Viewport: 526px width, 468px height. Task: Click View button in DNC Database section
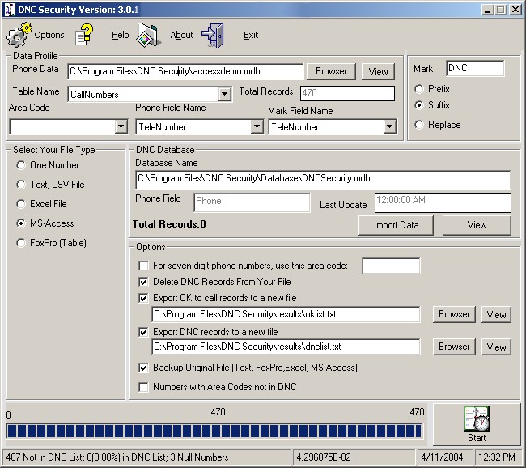coord(477,225)
